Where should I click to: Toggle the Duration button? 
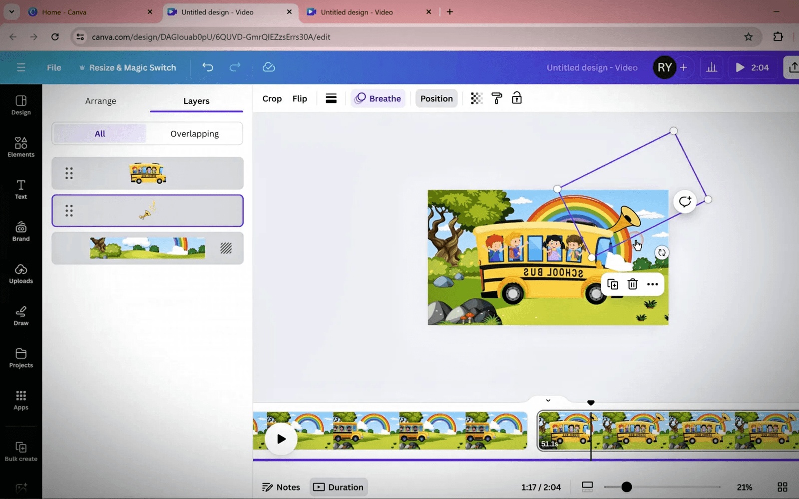coord(339,487)
